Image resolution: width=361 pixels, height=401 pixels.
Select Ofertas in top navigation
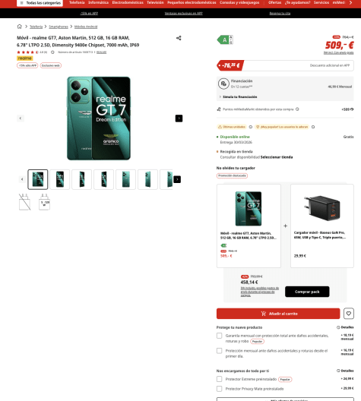274,2
